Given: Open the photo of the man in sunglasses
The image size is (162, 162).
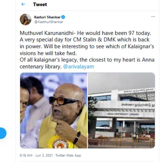Looking at the screenshot, I should click(x=53, y=110).
